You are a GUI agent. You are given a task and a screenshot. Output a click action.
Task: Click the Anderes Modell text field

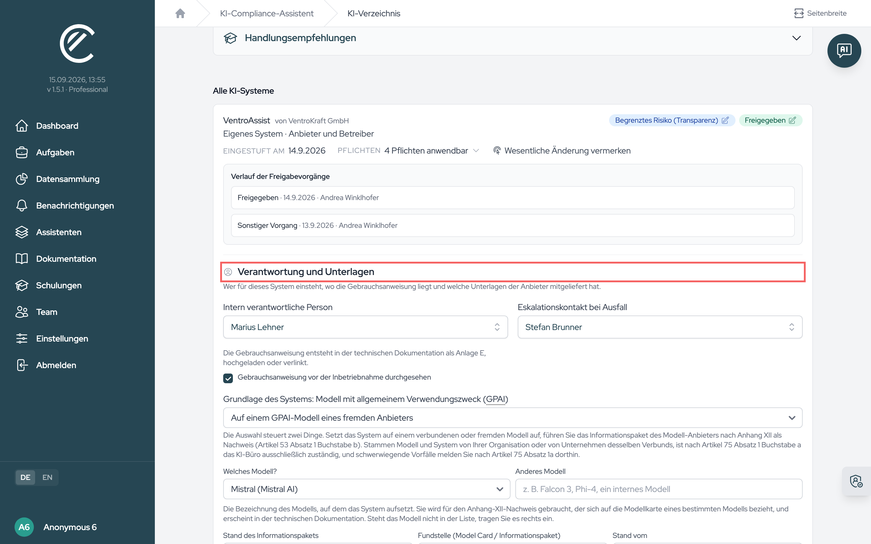pos(659,489)
